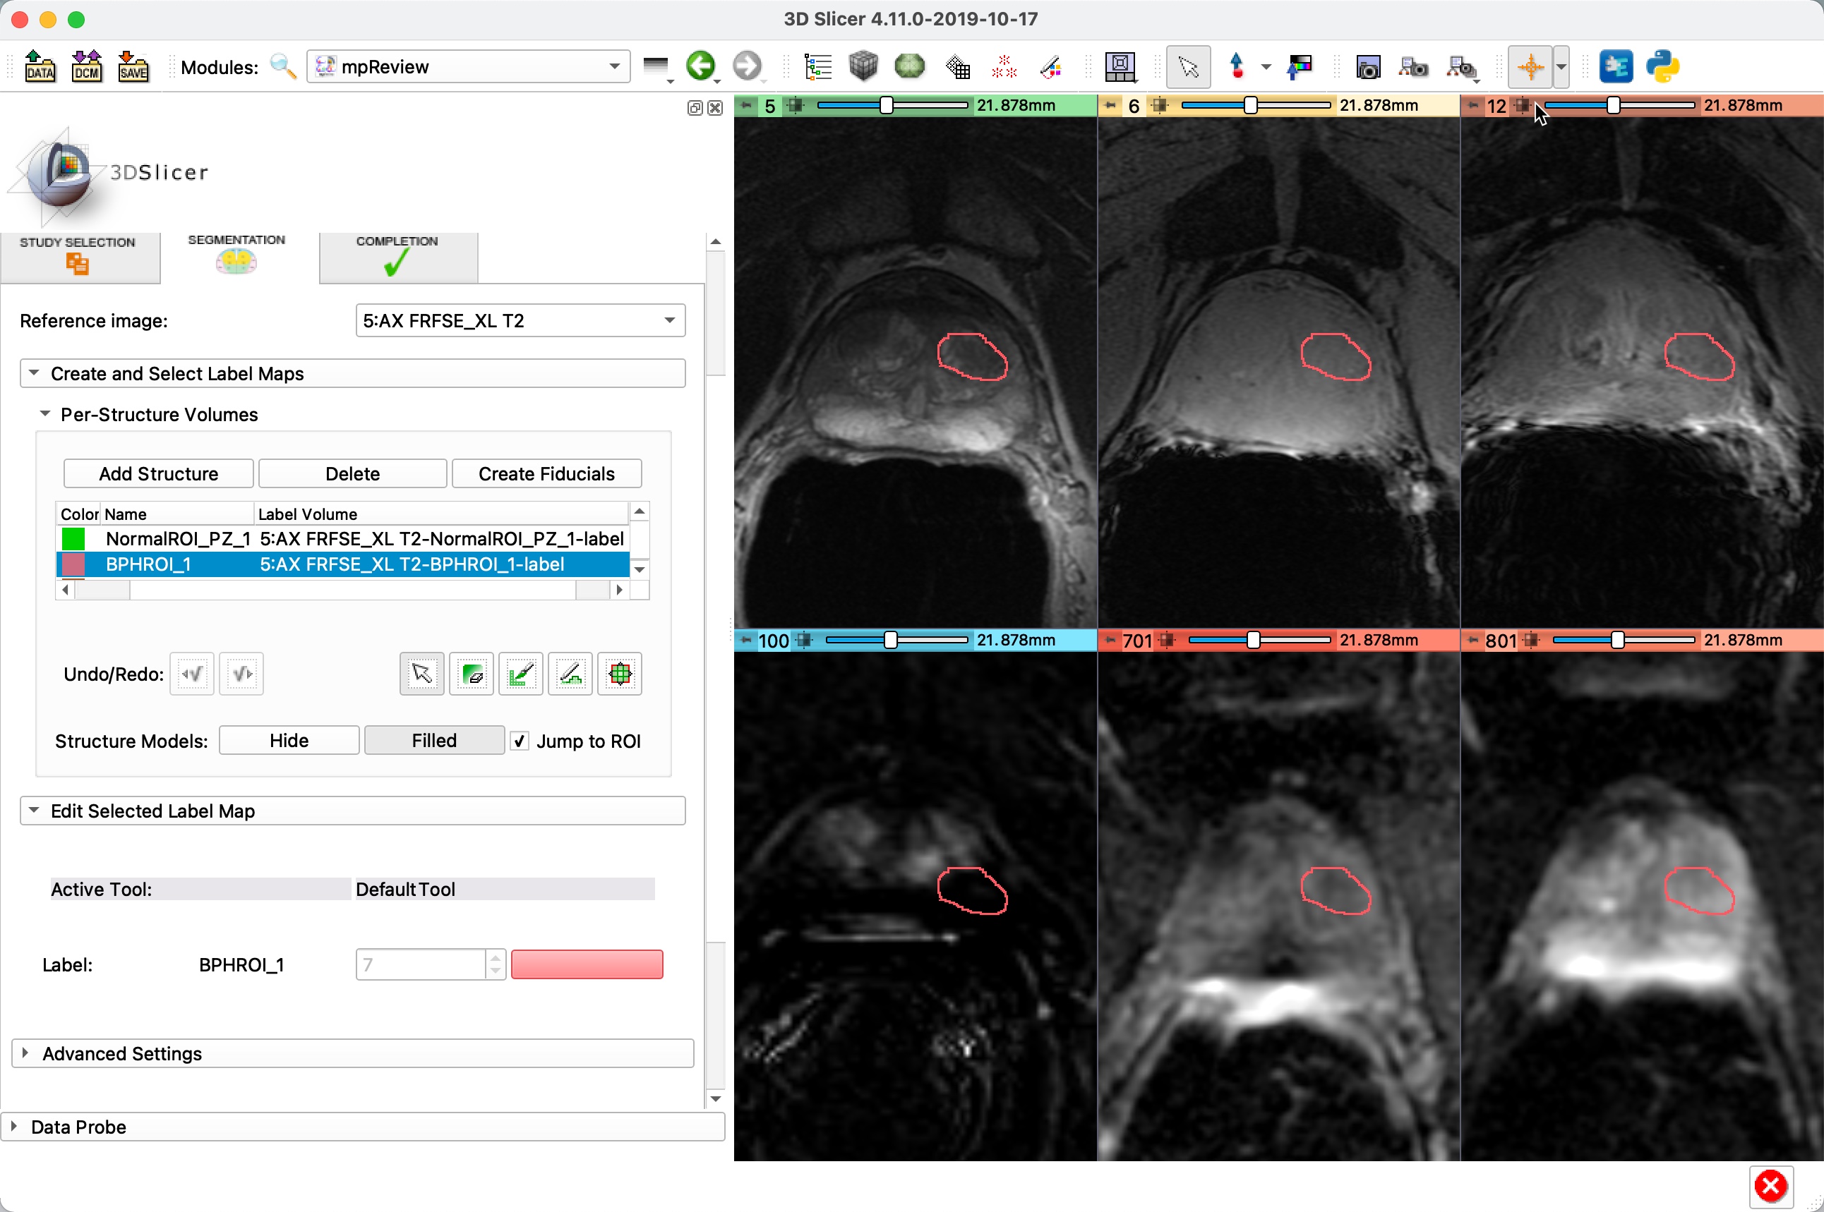Screen dimensions: 1824x1212
Task: Click the BPHROI_1 label color swatch
Action: click(x=586, y=964)
